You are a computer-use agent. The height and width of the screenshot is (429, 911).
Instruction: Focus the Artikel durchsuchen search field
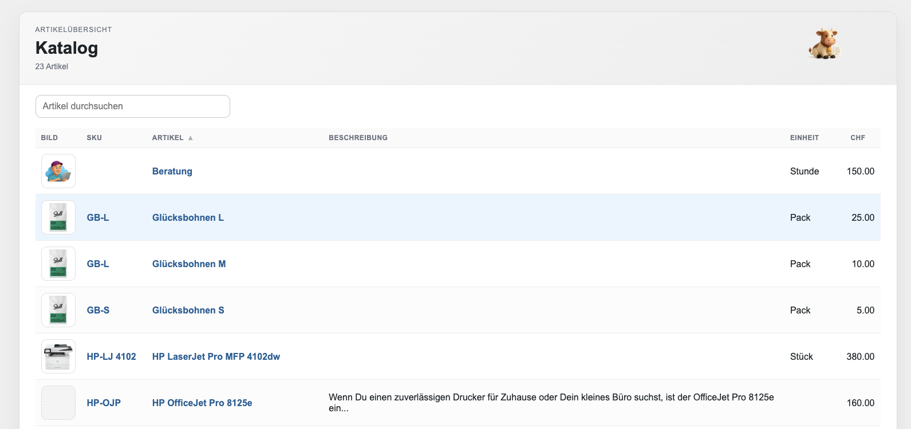[x=133, y=106]
